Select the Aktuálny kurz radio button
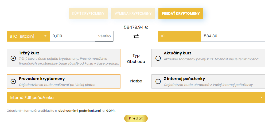 pos(158,58)
